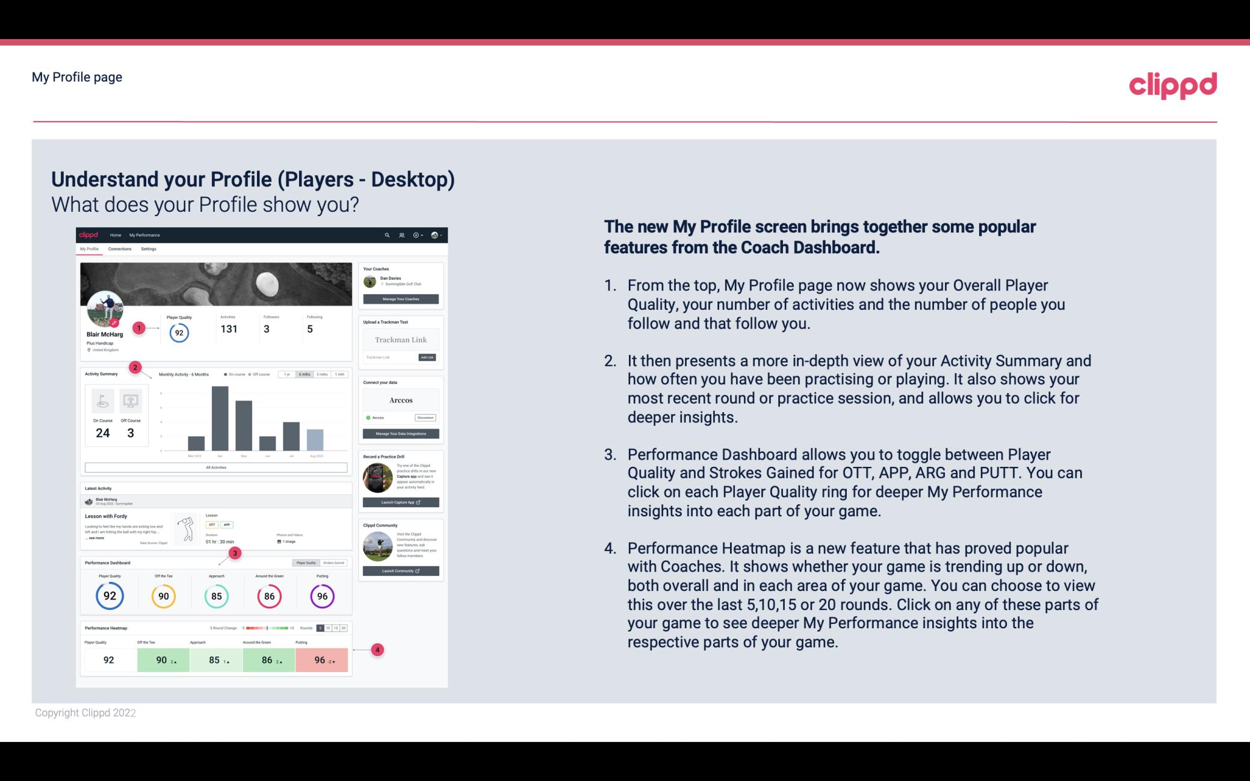Select the Off the Tee performance icon
The width and height of the screenshot is (1250, 781).
pyautogui.click(x=163, y=596)
